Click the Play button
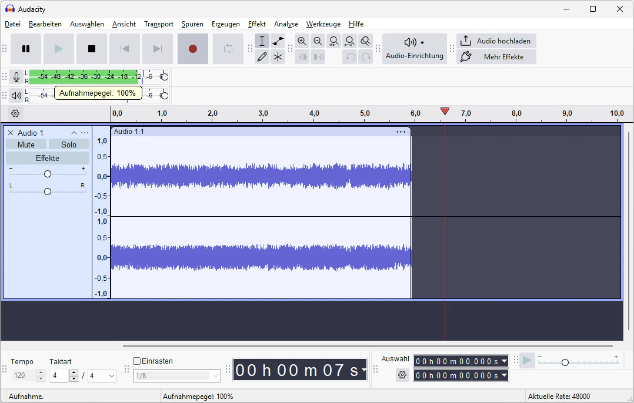 click(x=59, y=49)
